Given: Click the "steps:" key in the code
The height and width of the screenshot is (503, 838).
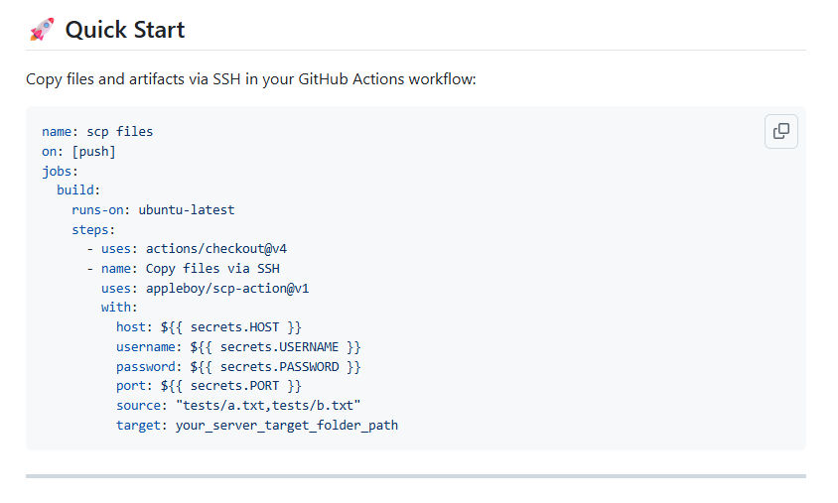Looking at the screenshot, I should [x=93, y=229].
